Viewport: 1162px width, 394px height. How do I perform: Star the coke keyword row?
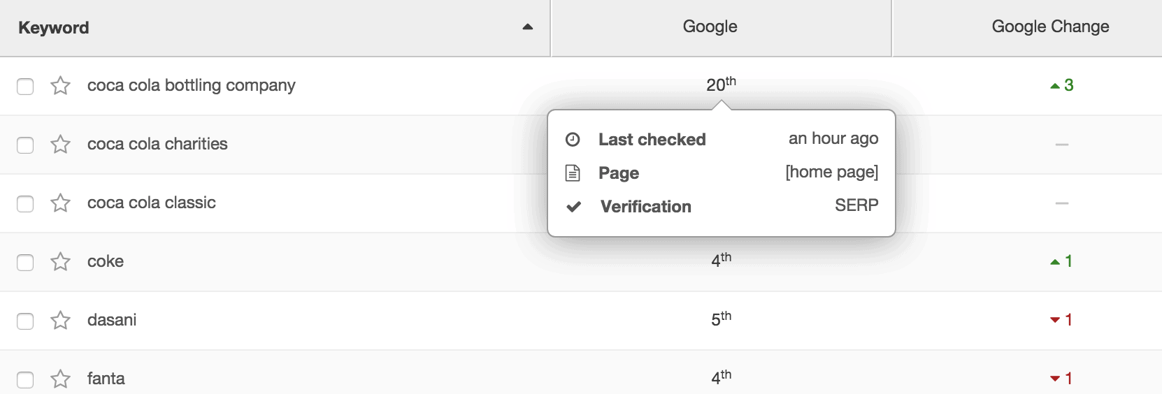[61, 262]
